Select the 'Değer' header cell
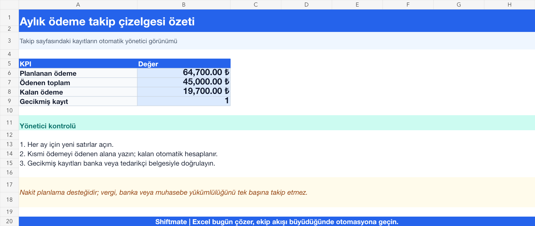This screenshot has height=226, width=535. tap(184, 64)
